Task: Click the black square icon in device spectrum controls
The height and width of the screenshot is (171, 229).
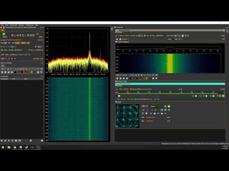Action: (15, 72)
